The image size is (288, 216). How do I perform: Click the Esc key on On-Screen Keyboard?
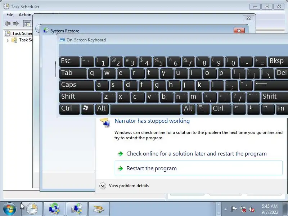[x=69, y=62]
